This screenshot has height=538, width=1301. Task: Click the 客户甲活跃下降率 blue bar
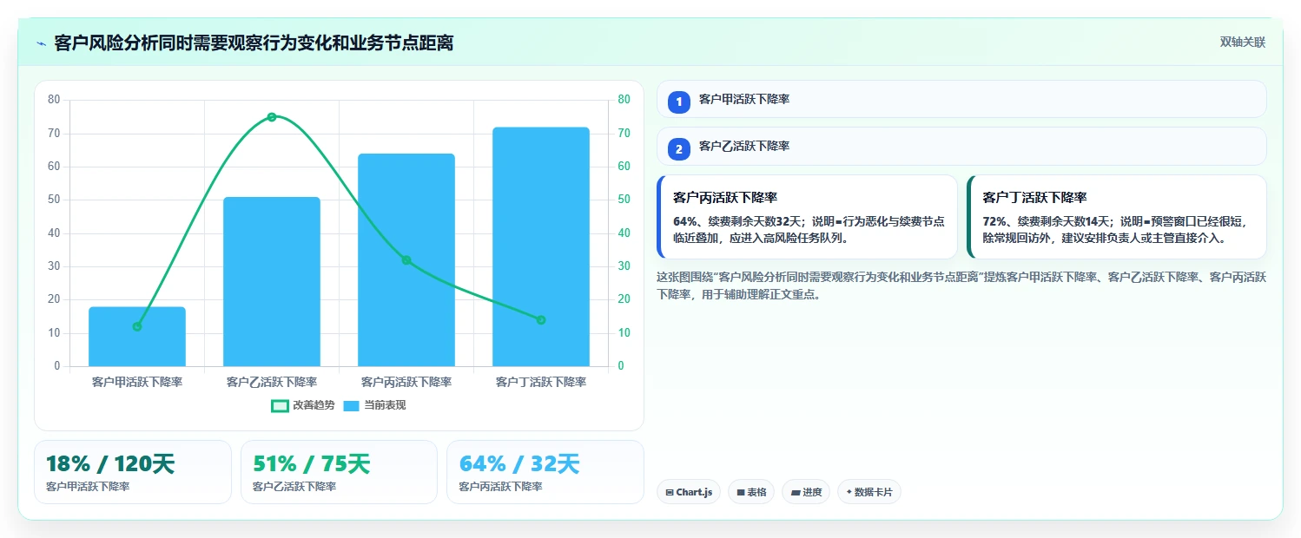tap(137, 337)
